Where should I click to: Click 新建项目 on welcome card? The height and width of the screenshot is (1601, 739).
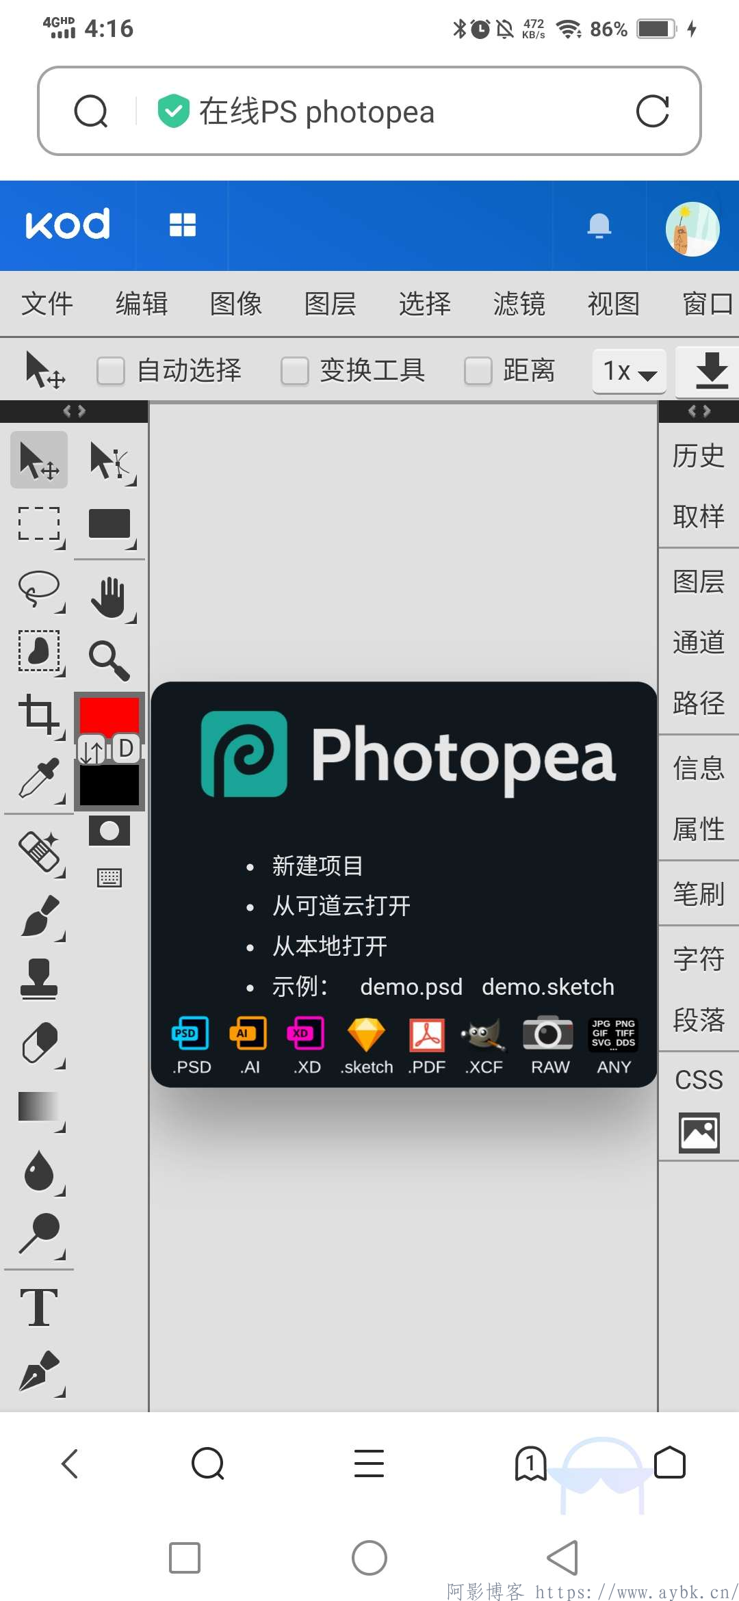(x=317, y=865)
